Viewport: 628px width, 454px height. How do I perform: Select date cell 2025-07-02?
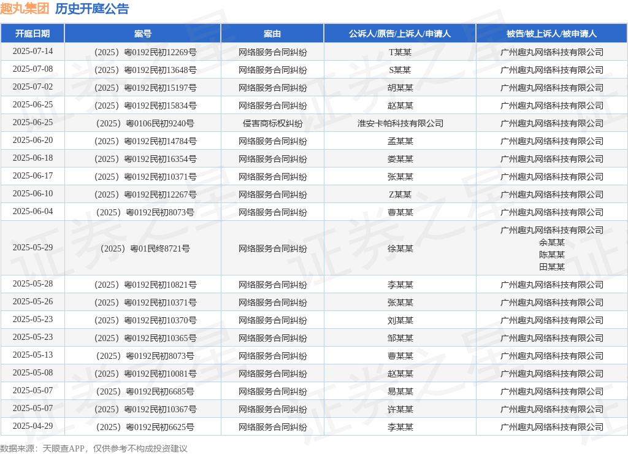pyautogui.click(x=33, y=87)
